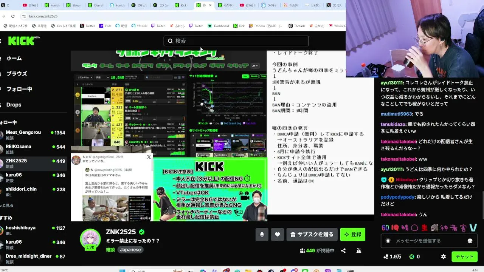Viewport: 484px width, 272px height.
Task: Open Kickレイド候補 bookmark
Action: tap(63, 26)
